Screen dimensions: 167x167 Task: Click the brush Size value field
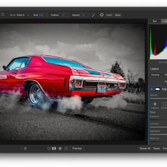coord(41,15)
